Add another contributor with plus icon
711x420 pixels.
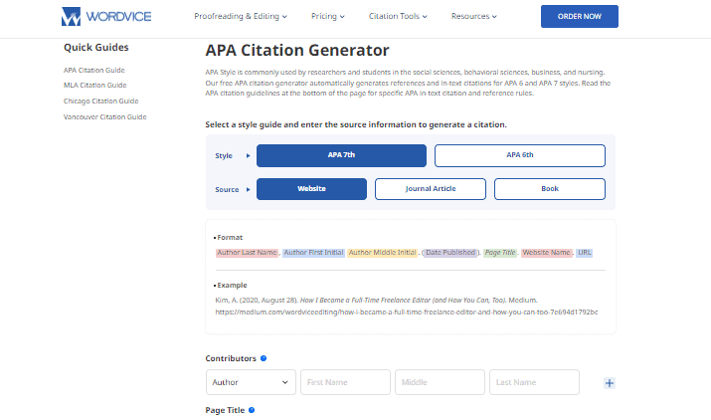coord(610,383)
